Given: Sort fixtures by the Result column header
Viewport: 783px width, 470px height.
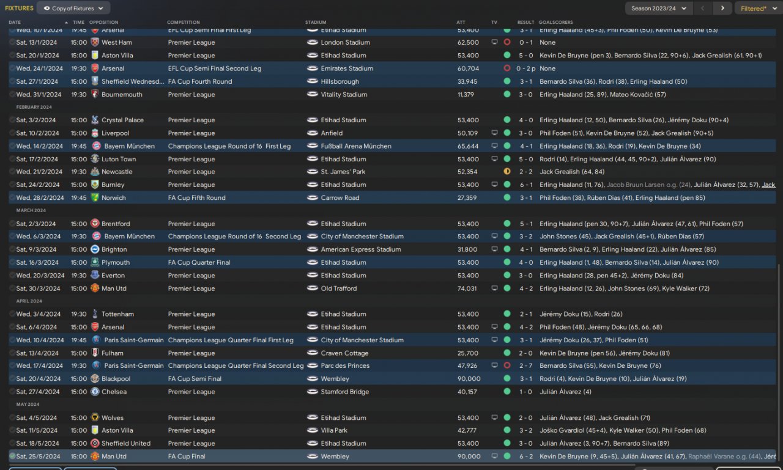Looking at the screenshot, I should (525, 23).
